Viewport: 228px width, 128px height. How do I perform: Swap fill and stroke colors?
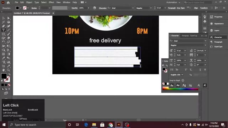(x=9, y=74)
